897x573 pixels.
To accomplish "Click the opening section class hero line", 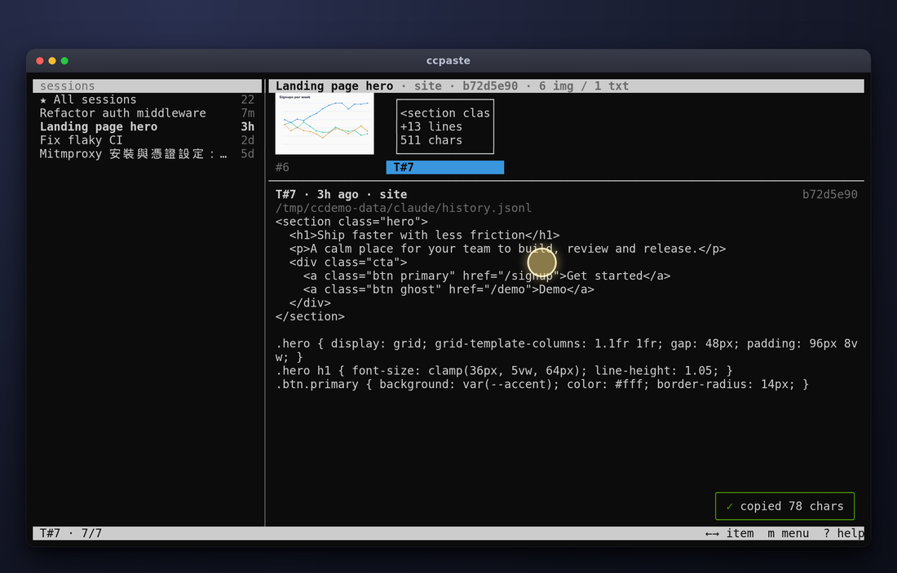I will 351,222.
